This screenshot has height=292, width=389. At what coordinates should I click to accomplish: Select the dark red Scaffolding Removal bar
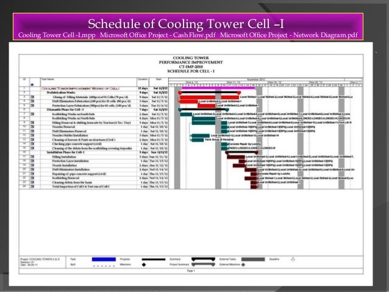click(x=251, y=178)
